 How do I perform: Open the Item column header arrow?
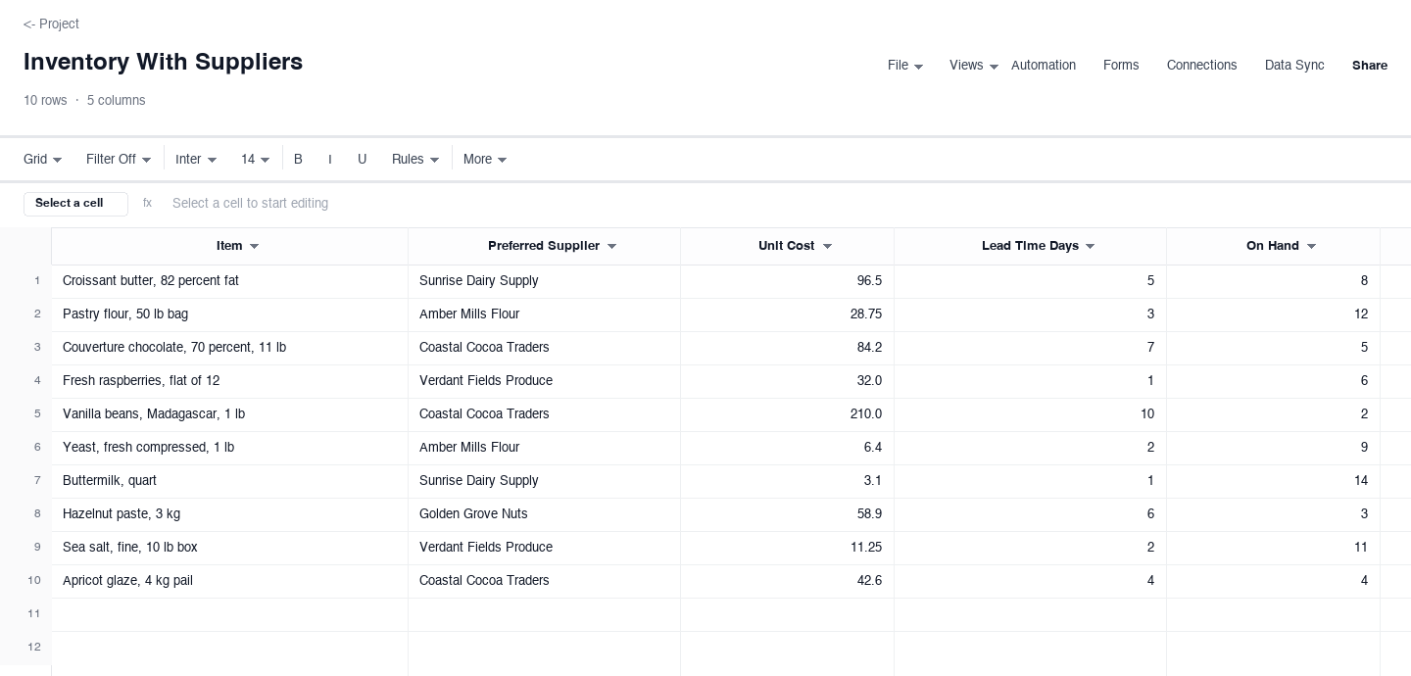point(255,247)
